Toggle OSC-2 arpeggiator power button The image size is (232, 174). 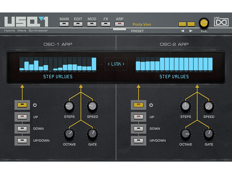[138, 105]
